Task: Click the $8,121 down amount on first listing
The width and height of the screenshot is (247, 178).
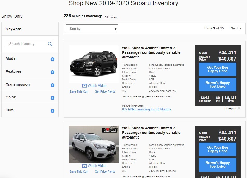Action: (x=230, y=99)
